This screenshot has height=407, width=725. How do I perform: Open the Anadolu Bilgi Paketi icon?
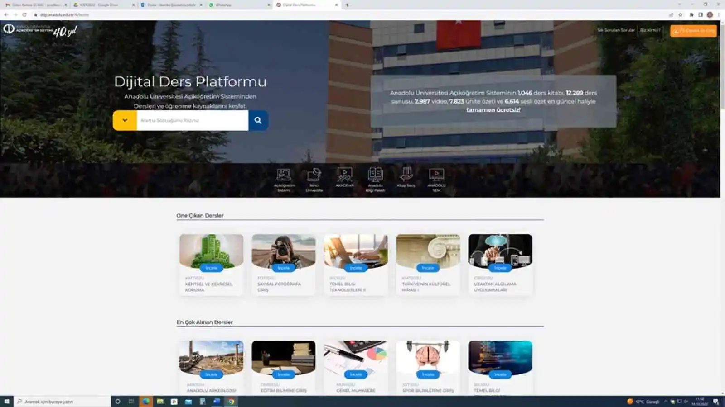click(375, 180)
